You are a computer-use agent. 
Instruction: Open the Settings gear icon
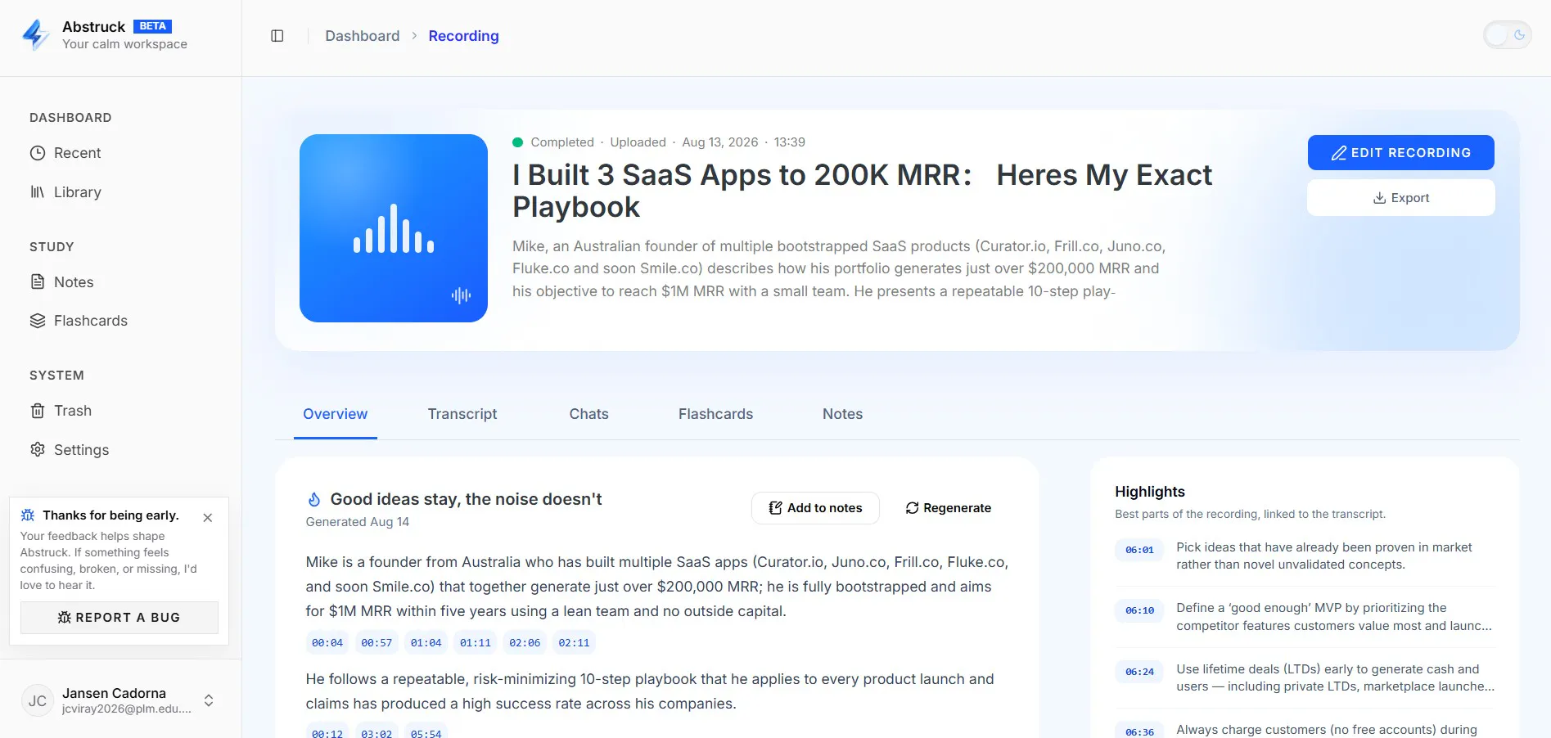tap(38, 450)
